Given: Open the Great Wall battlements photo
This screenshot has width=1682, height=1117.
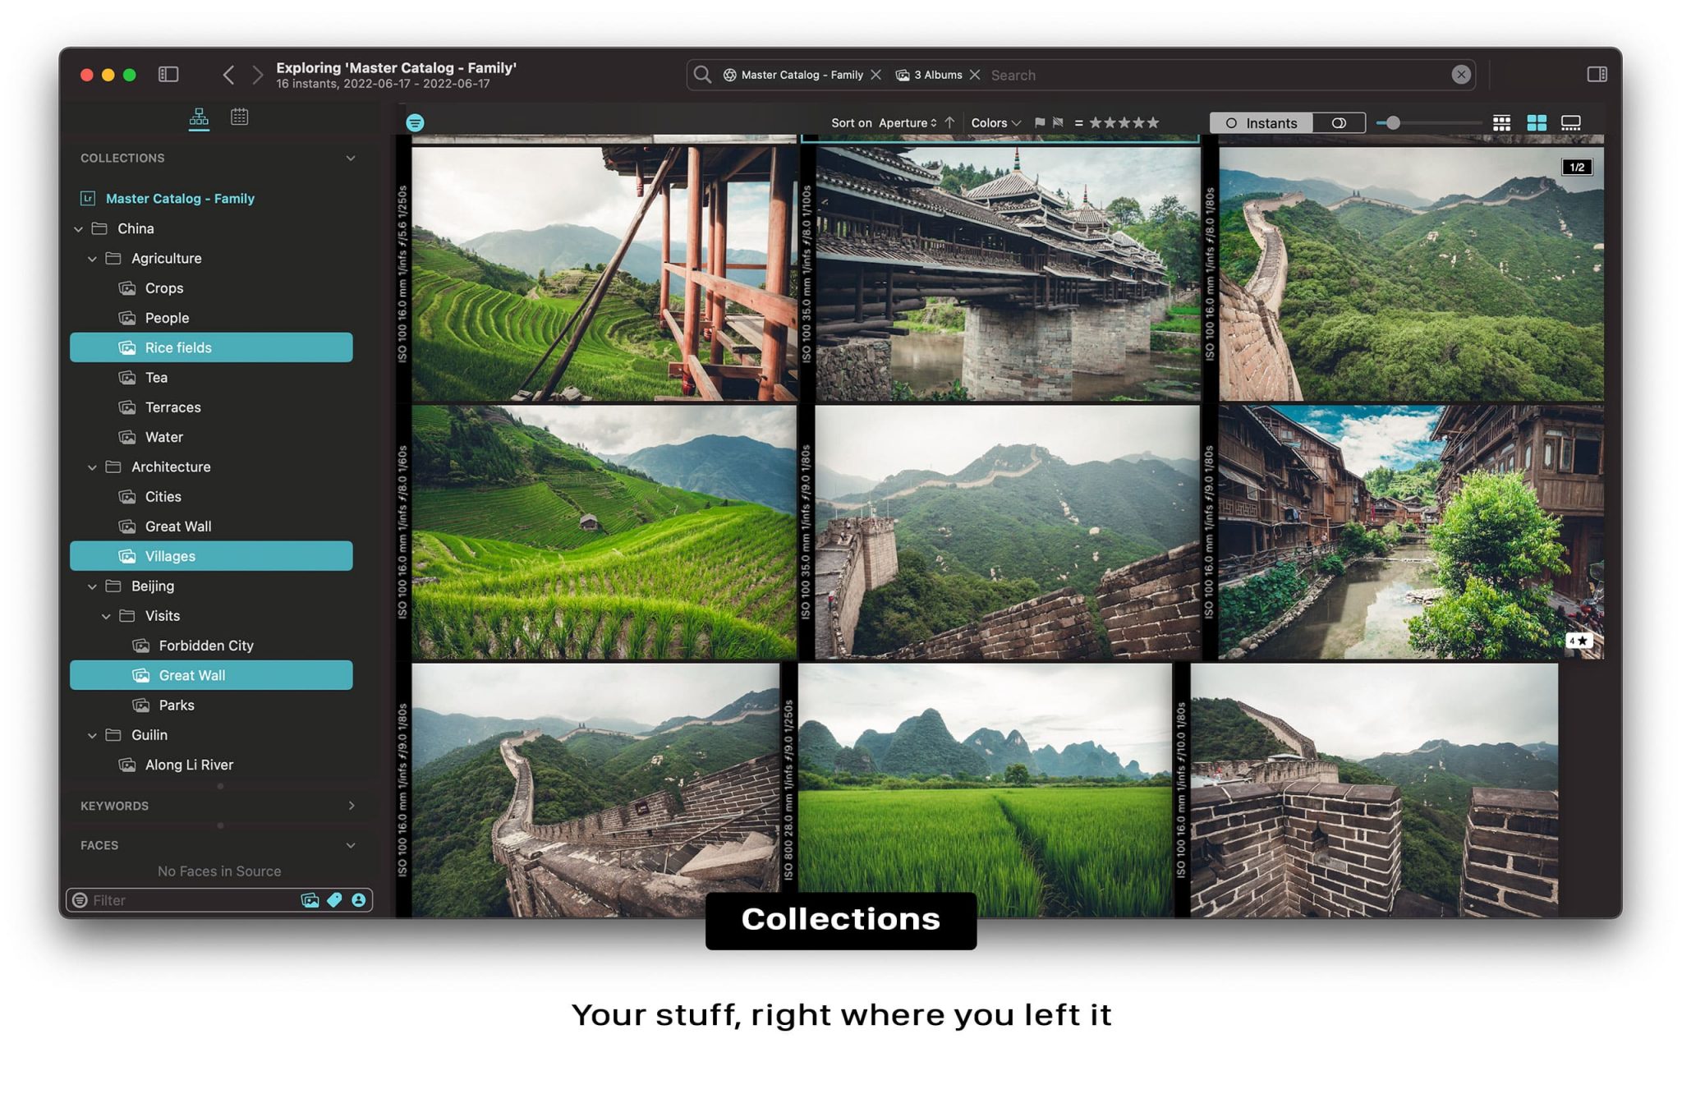Looking at the screenshot, I should [x=1374, y=790].
